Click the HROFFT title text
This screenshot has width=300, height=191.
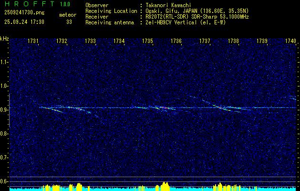point(30,4)
